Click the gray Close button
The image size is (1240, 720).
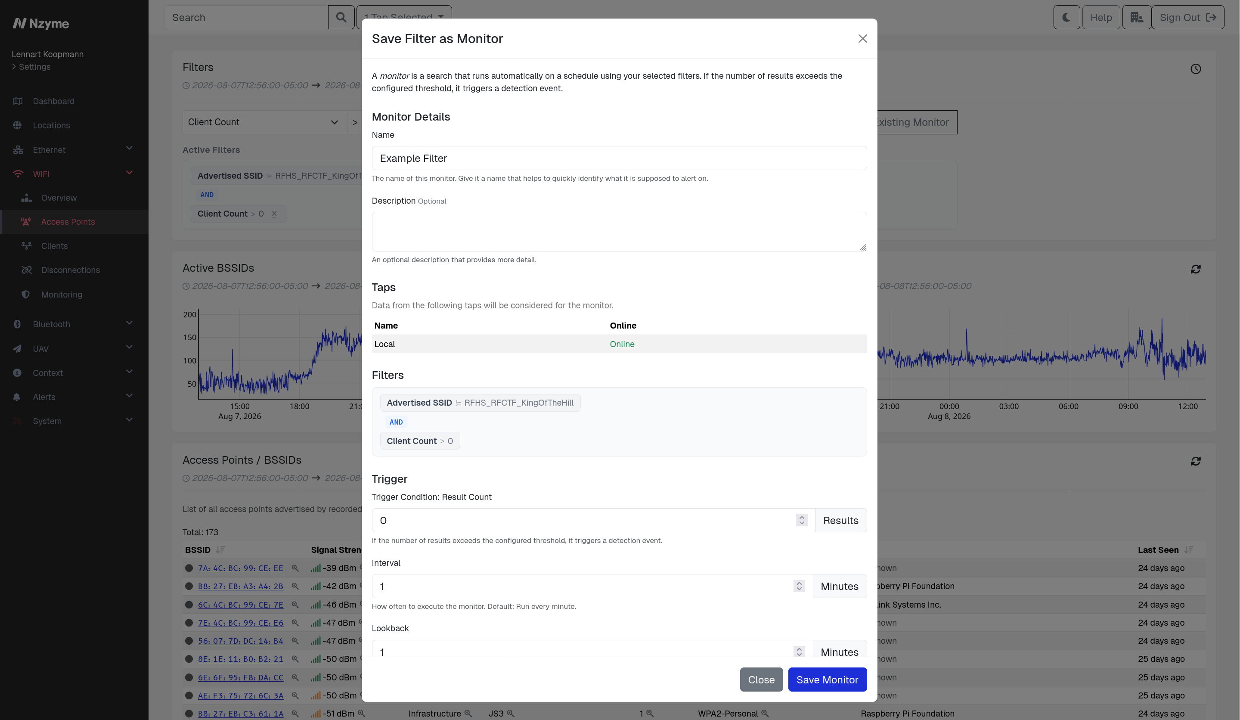[761, 680]
